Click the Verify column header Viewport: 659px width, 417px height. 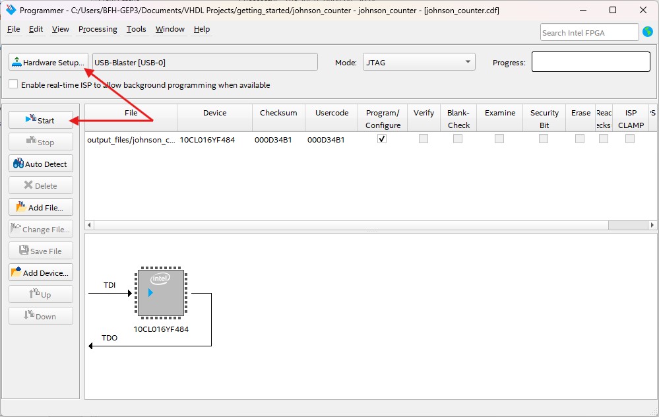tap(424, 118)
